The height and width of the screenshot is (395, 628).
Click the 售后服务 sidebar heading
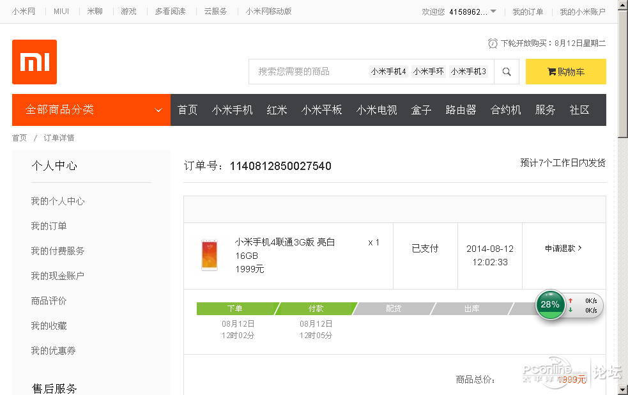tap(54, 388)
